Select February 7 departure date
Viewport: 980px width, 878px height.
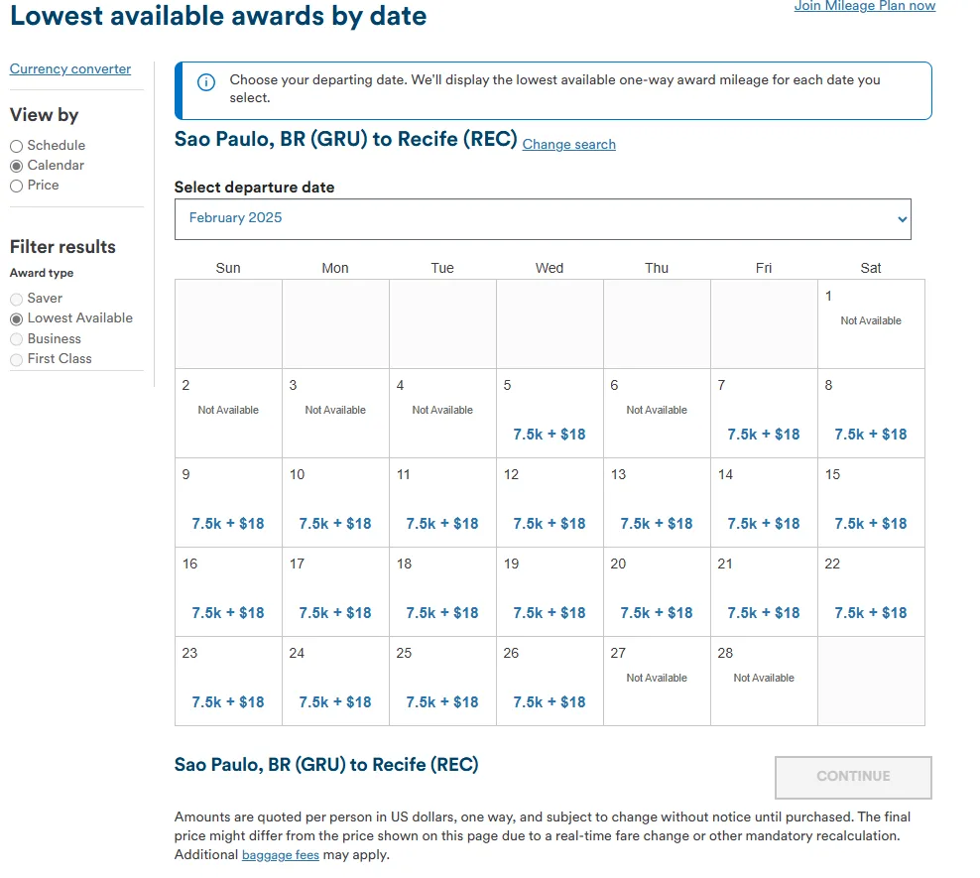(x=764, y=414)
